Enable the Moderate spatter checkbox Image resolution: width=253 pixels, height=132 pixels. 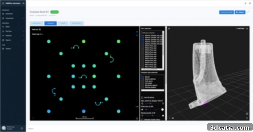(143, 85)
